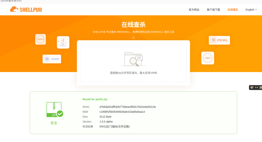262x142 pixels.
Task: Click the PHP elephant badge
Action: tap(52, 59)
